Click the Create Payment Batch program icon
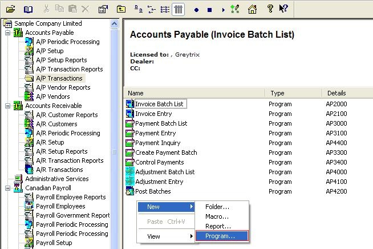Viewport: 373px width, 249px height. 130,152
